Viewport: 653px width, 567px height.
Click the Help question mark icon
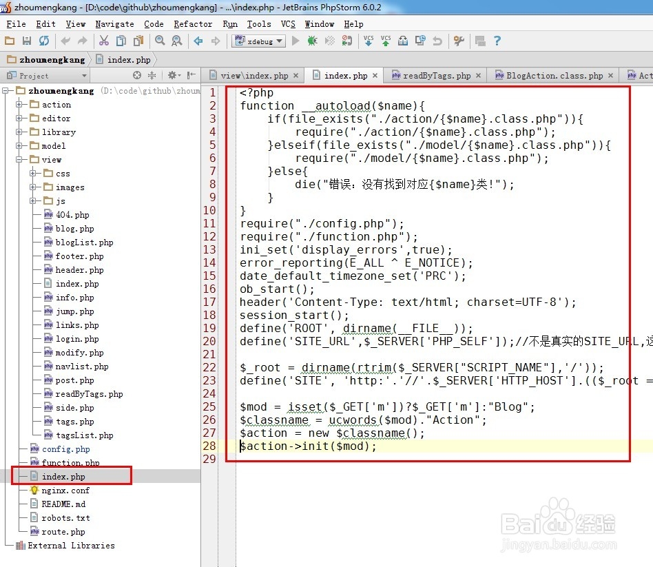click(x=497, y=41)
